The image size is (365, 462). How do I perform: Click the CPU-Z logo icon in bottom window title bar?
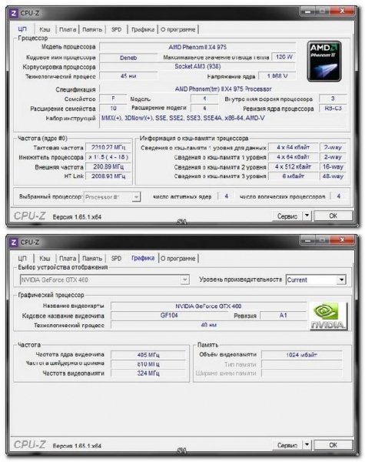(14, 243)
